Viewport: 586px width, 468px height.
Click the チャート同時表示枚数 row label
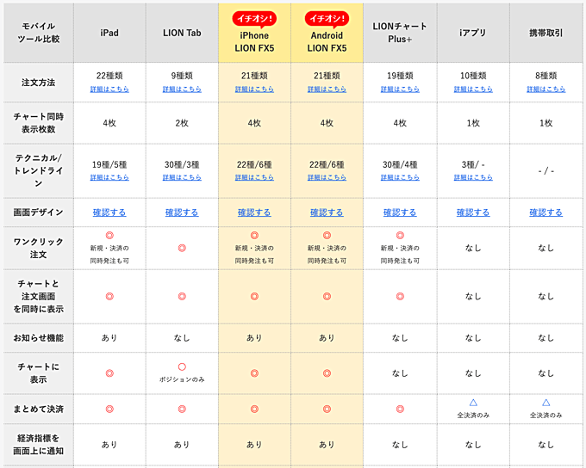pos(39,123)
